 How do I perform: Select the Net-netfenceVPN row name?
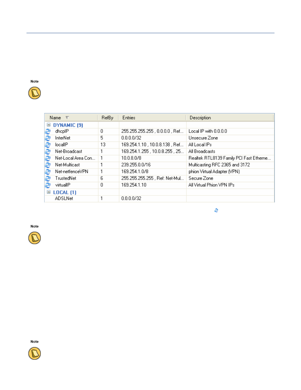(72, 171)
